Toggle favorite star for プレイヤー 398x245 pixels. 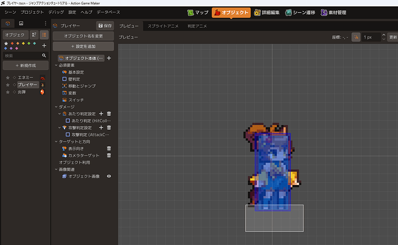pyautogui.click(x=7, y=85)
